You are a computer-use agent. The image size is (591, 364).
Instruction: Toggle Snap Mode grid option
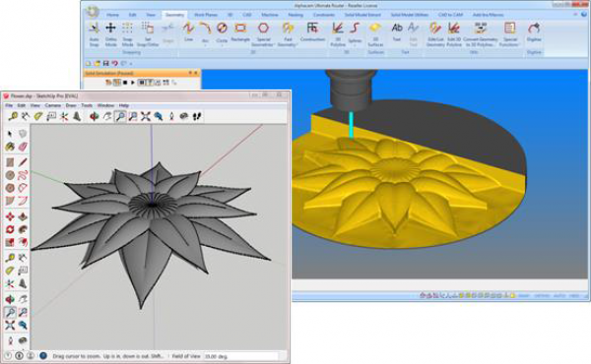127,34
